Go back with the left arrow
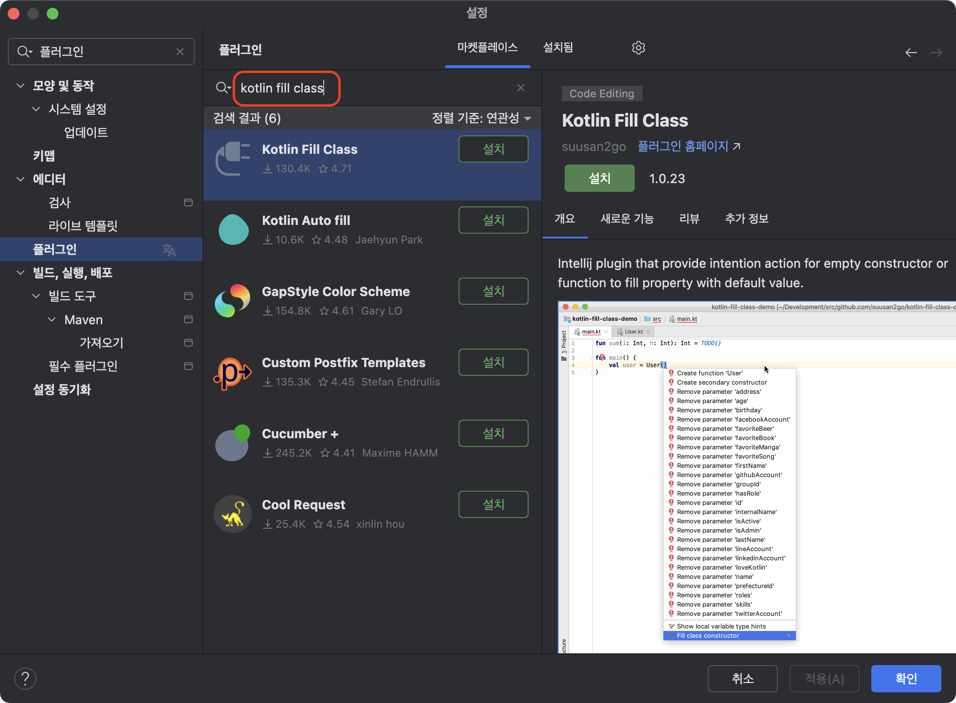956x703 pixels. tap(911, 53)
